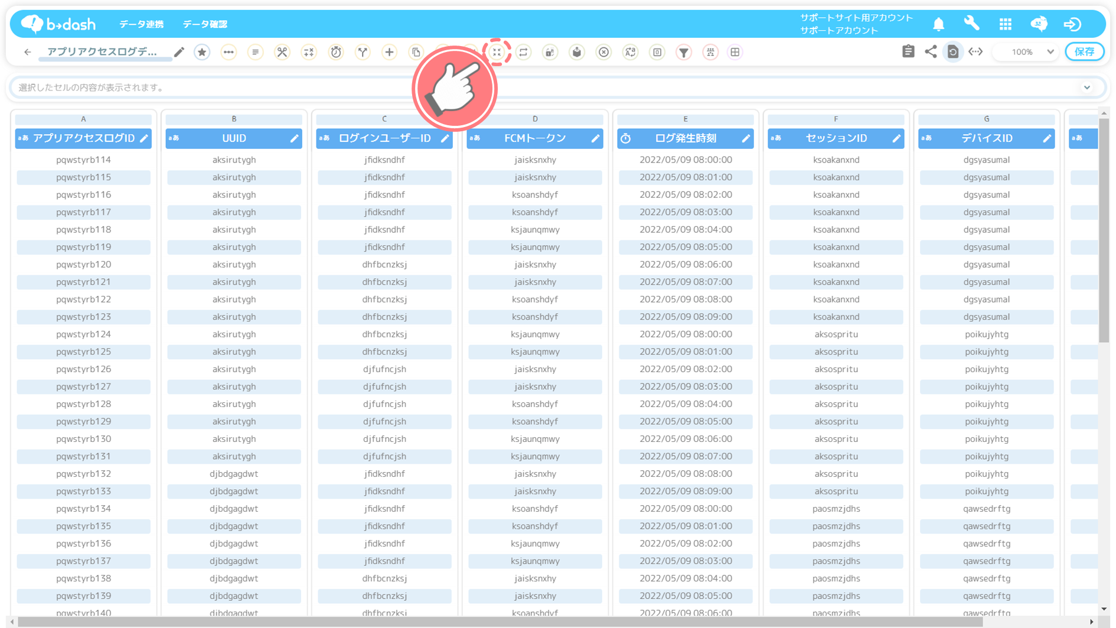1116x628 pixels.
Task: Click the four-corner collapse toolbar icon
Action: [x=497, y=52]
